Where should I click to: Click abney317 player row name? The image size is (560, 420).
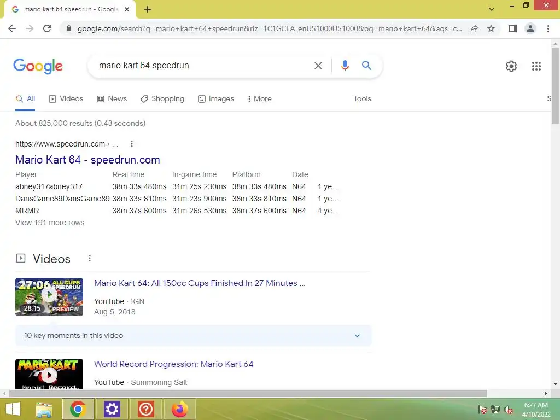point(49,187)
